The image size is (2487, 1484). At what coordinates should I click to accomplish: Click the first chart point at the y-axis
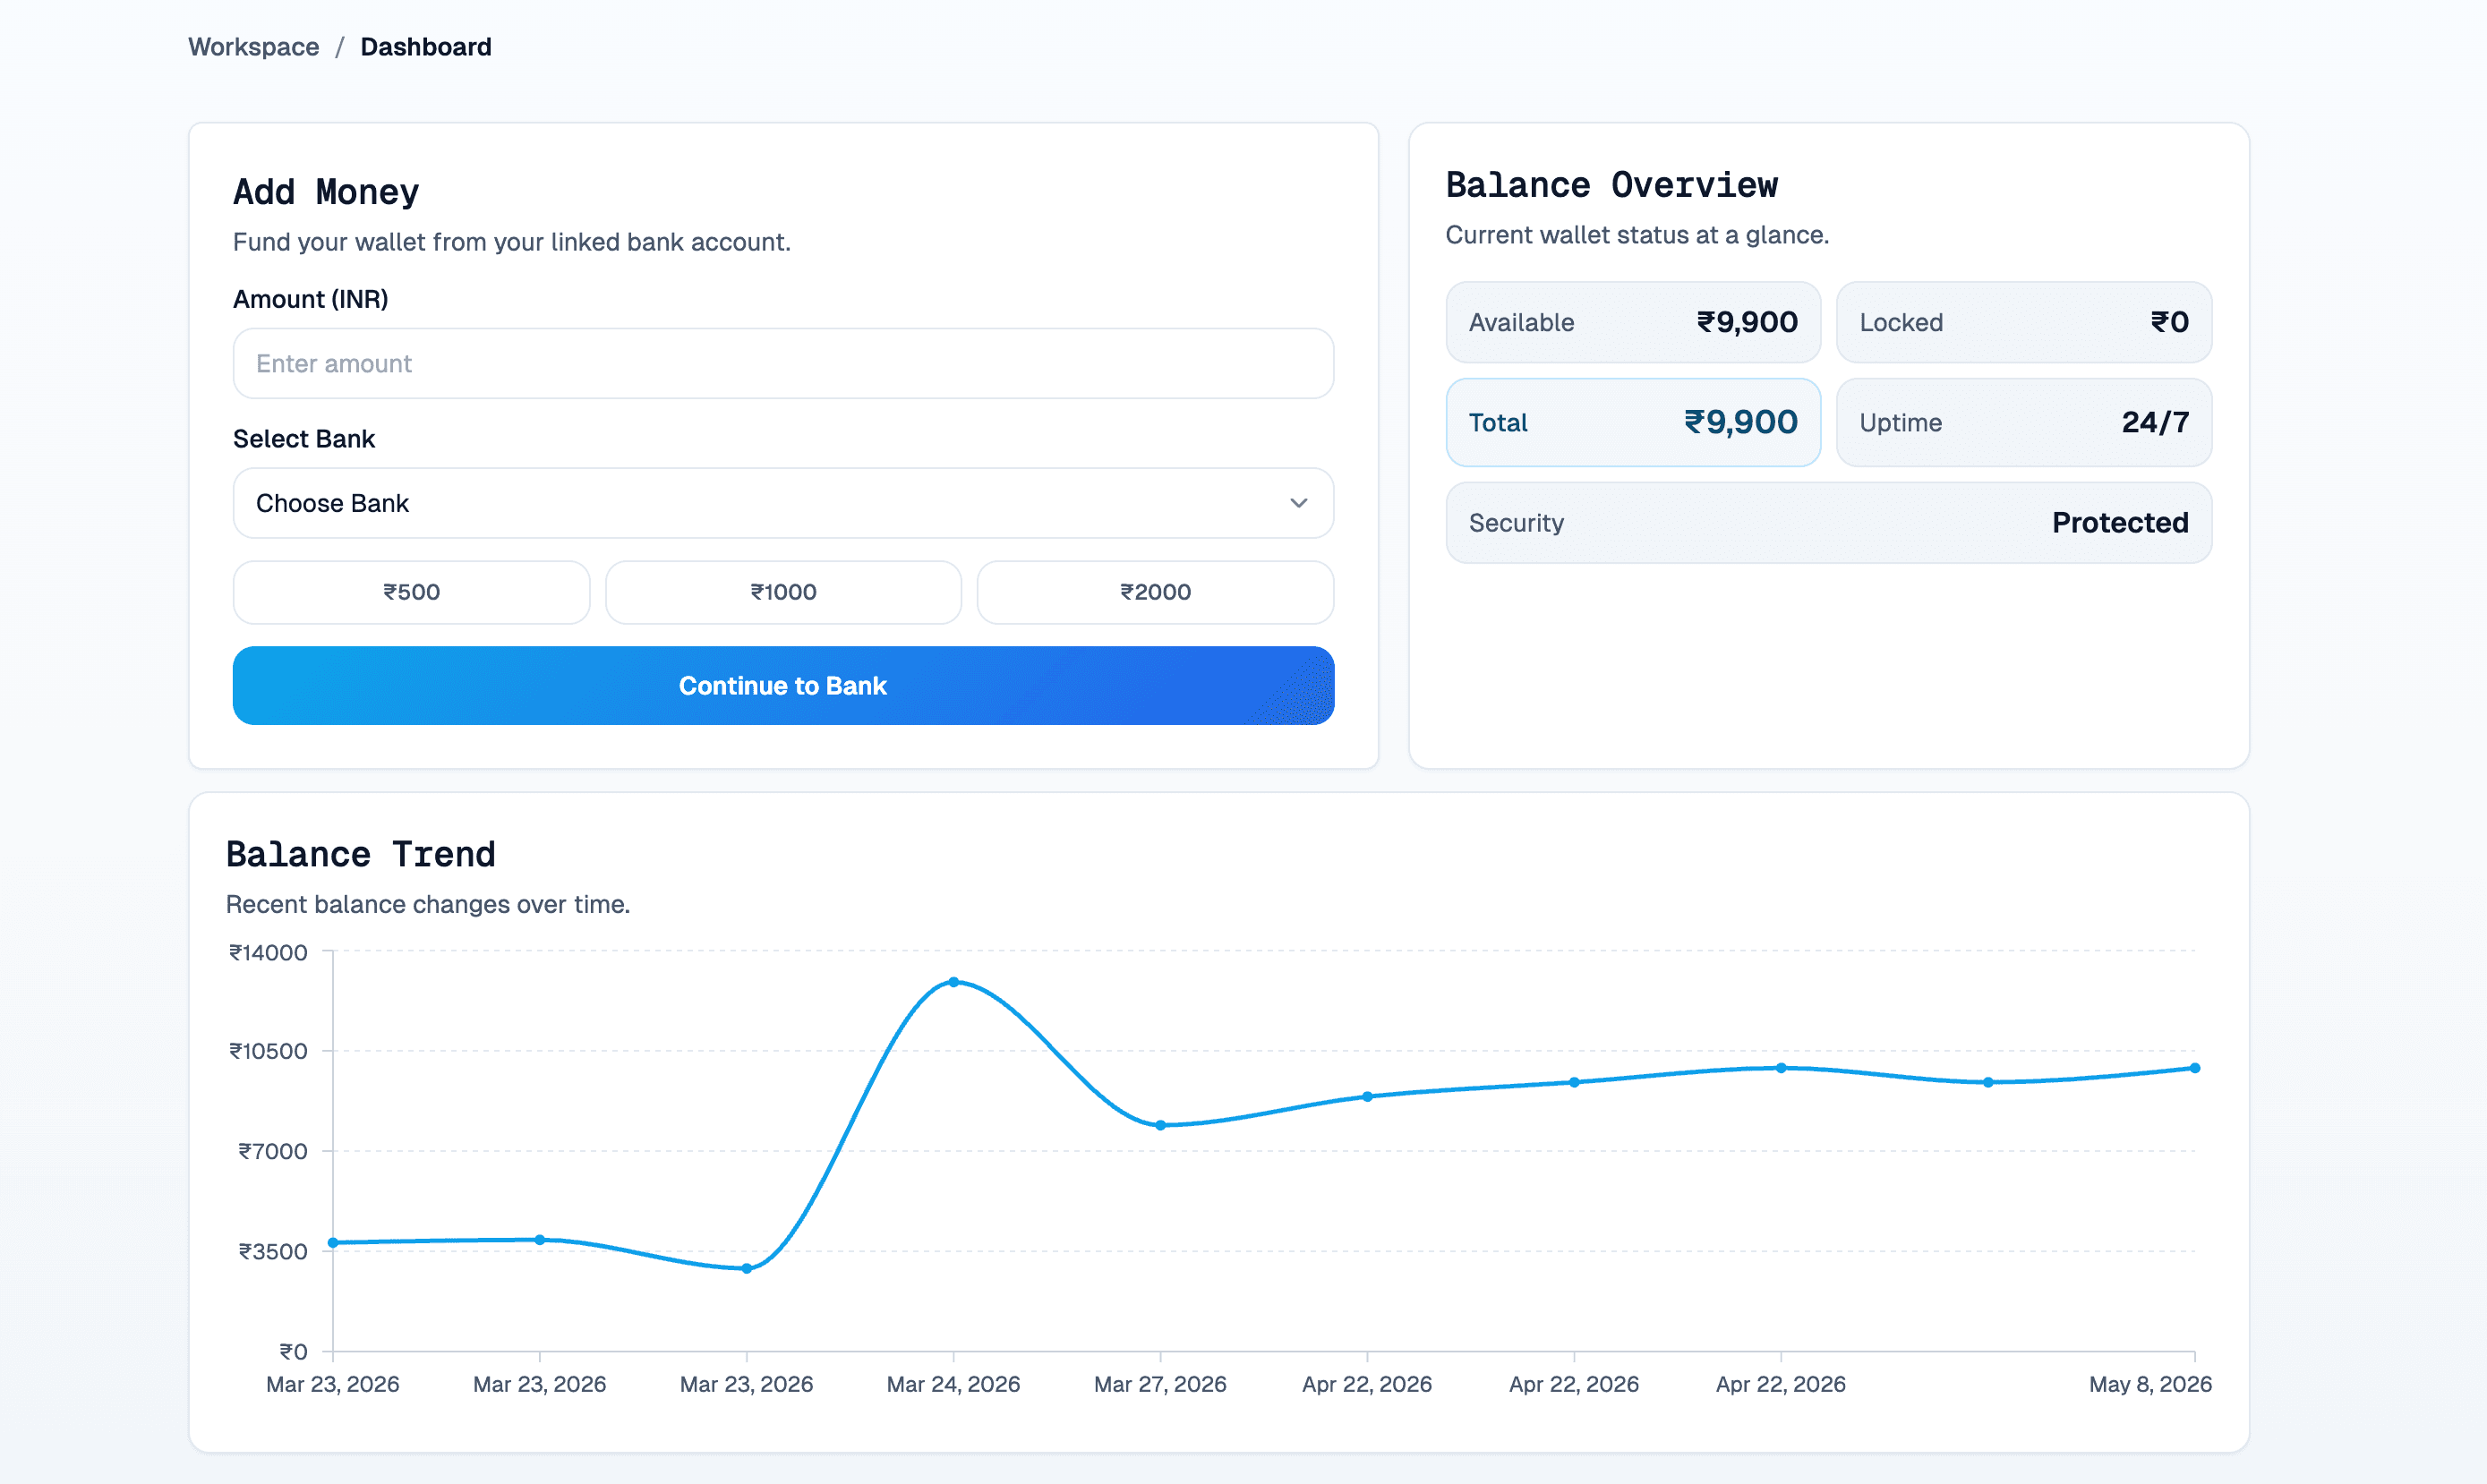[x=333, y=1243]
